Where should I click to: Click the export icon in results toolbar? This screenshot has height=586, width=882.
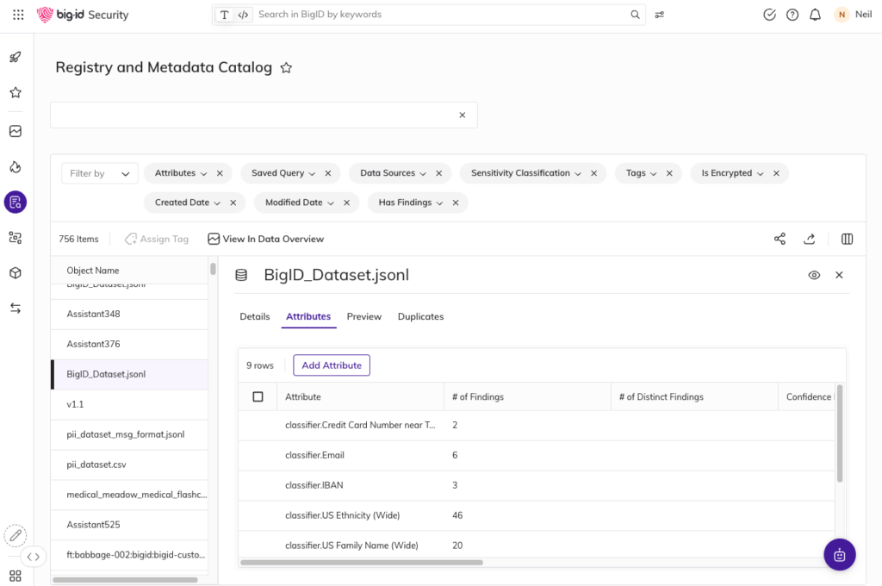coord(809,239)
